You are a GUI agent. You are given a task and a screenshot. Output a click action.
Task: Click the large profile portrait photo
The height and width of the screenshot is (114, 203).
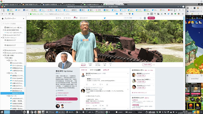(x=64, y=60)
